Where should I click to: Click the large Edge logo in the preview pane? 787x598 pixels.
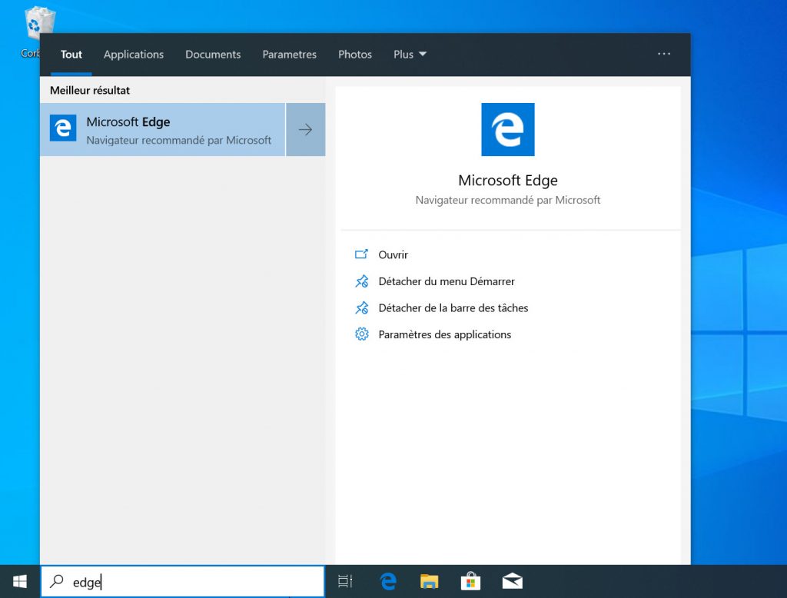coord(508,130)
